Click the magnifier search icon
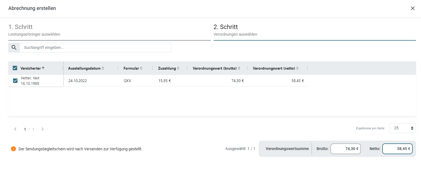 (x=14, y=48)
